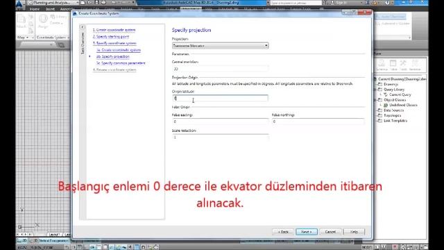Viewport: 444px width, 250px height.
Task: Open the Projection dropdown showing Transverse Mercator
Action: (221, 46)
